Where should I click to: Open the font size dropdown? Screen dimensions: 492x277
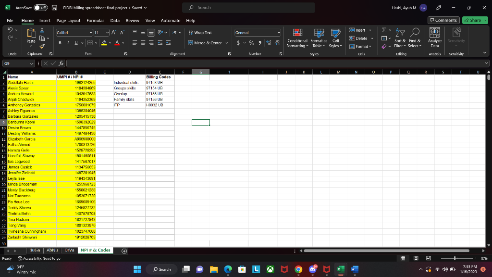click(107, 33)
